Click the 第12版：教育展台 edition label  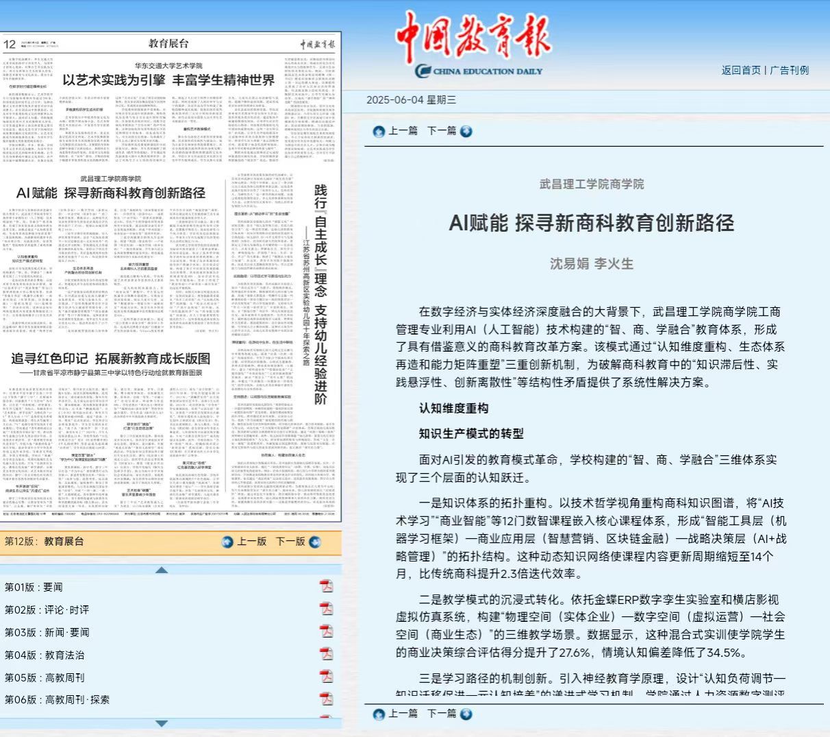[x=45, y=542]
